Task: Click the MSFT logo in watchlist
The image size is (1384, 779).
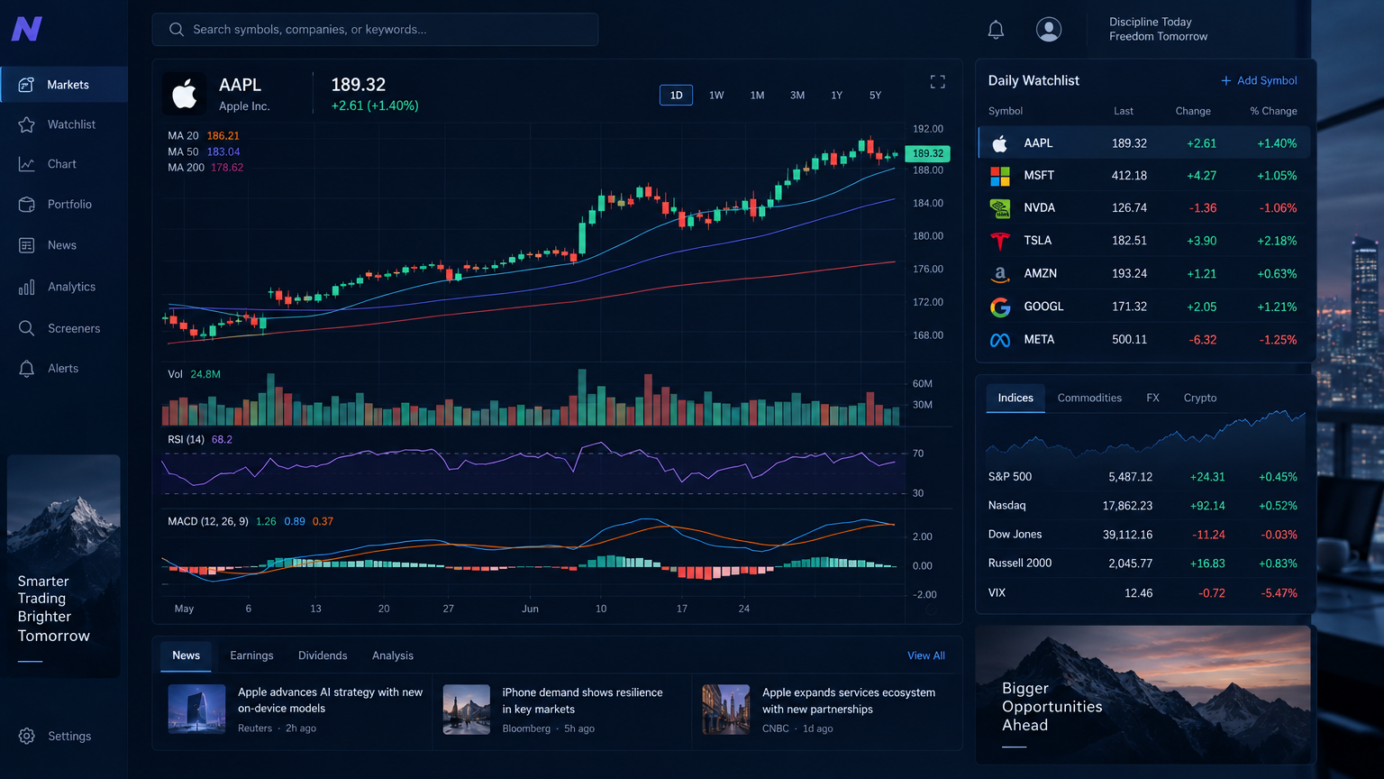Action: pos(1000,176)
